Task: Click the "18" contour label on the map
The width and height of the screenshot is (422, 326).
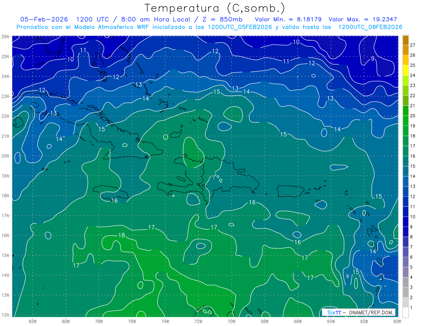Action: click(122, 235)
